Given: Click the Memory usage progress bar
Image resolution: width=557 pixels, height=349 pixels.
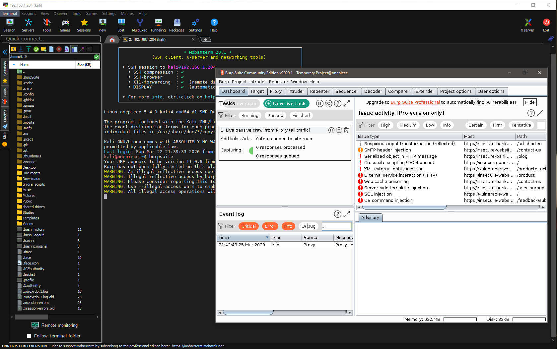Looking at the screenshot, I should (x=460, y=320).
